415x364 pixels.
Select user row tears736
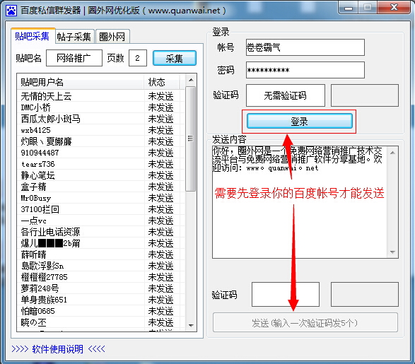pos(100,164)
